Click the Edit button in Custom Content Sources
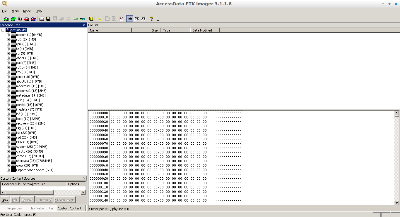 pos(15,200)
